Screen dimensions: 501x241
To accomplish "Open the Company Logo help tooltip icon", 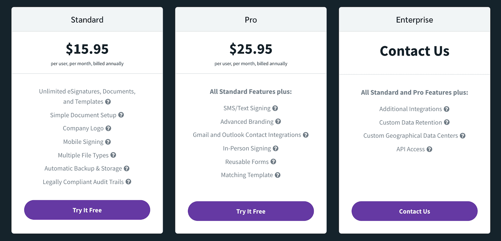I will 108,128.
